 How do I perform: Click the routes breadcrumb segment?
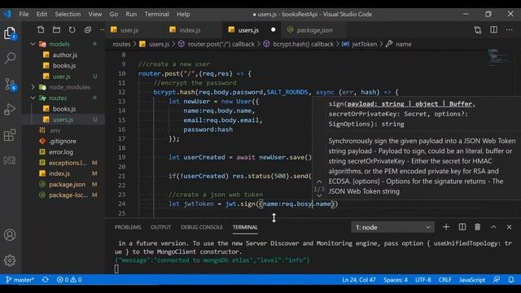tap(121, 44)
